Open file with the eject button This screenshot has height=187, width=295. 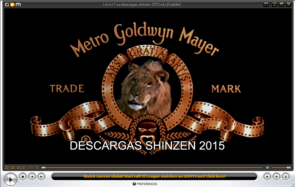267,177
